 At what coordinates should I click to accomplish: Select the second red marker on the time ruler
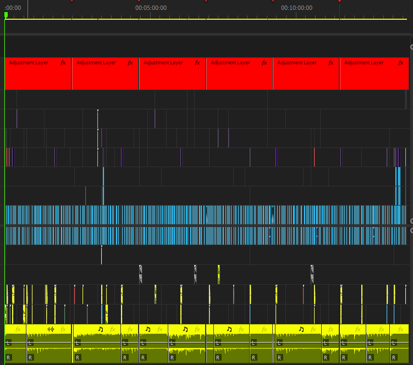pos(139,1)
